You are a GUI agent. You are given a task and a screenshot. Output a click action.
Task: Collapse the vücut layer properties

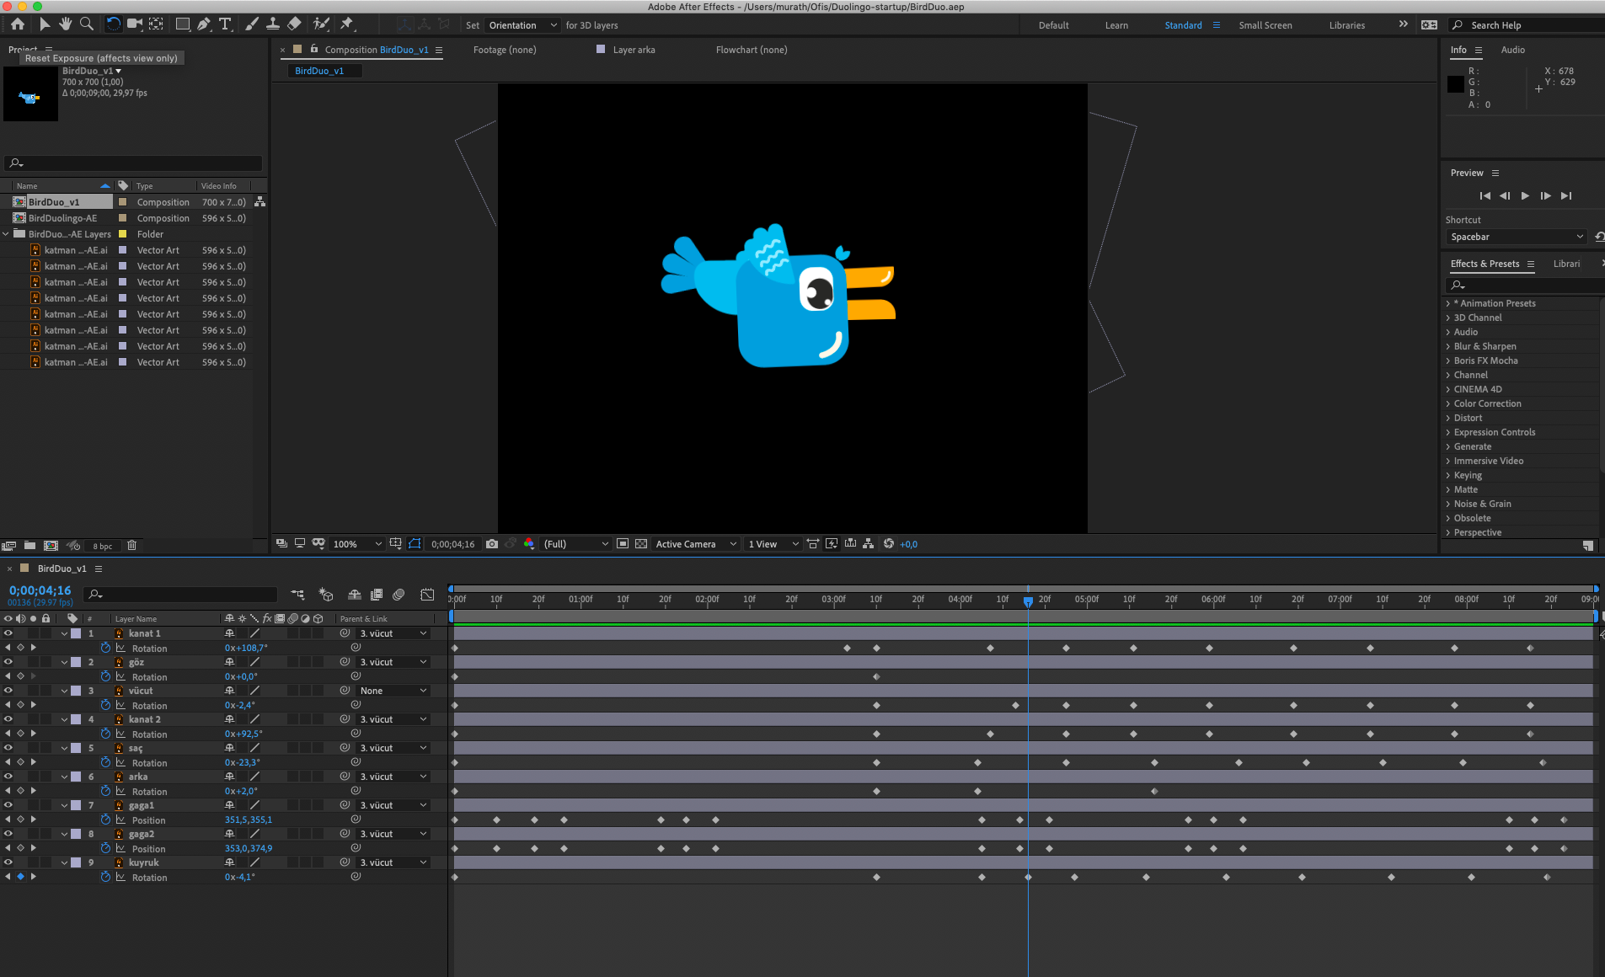click(64, 691)
